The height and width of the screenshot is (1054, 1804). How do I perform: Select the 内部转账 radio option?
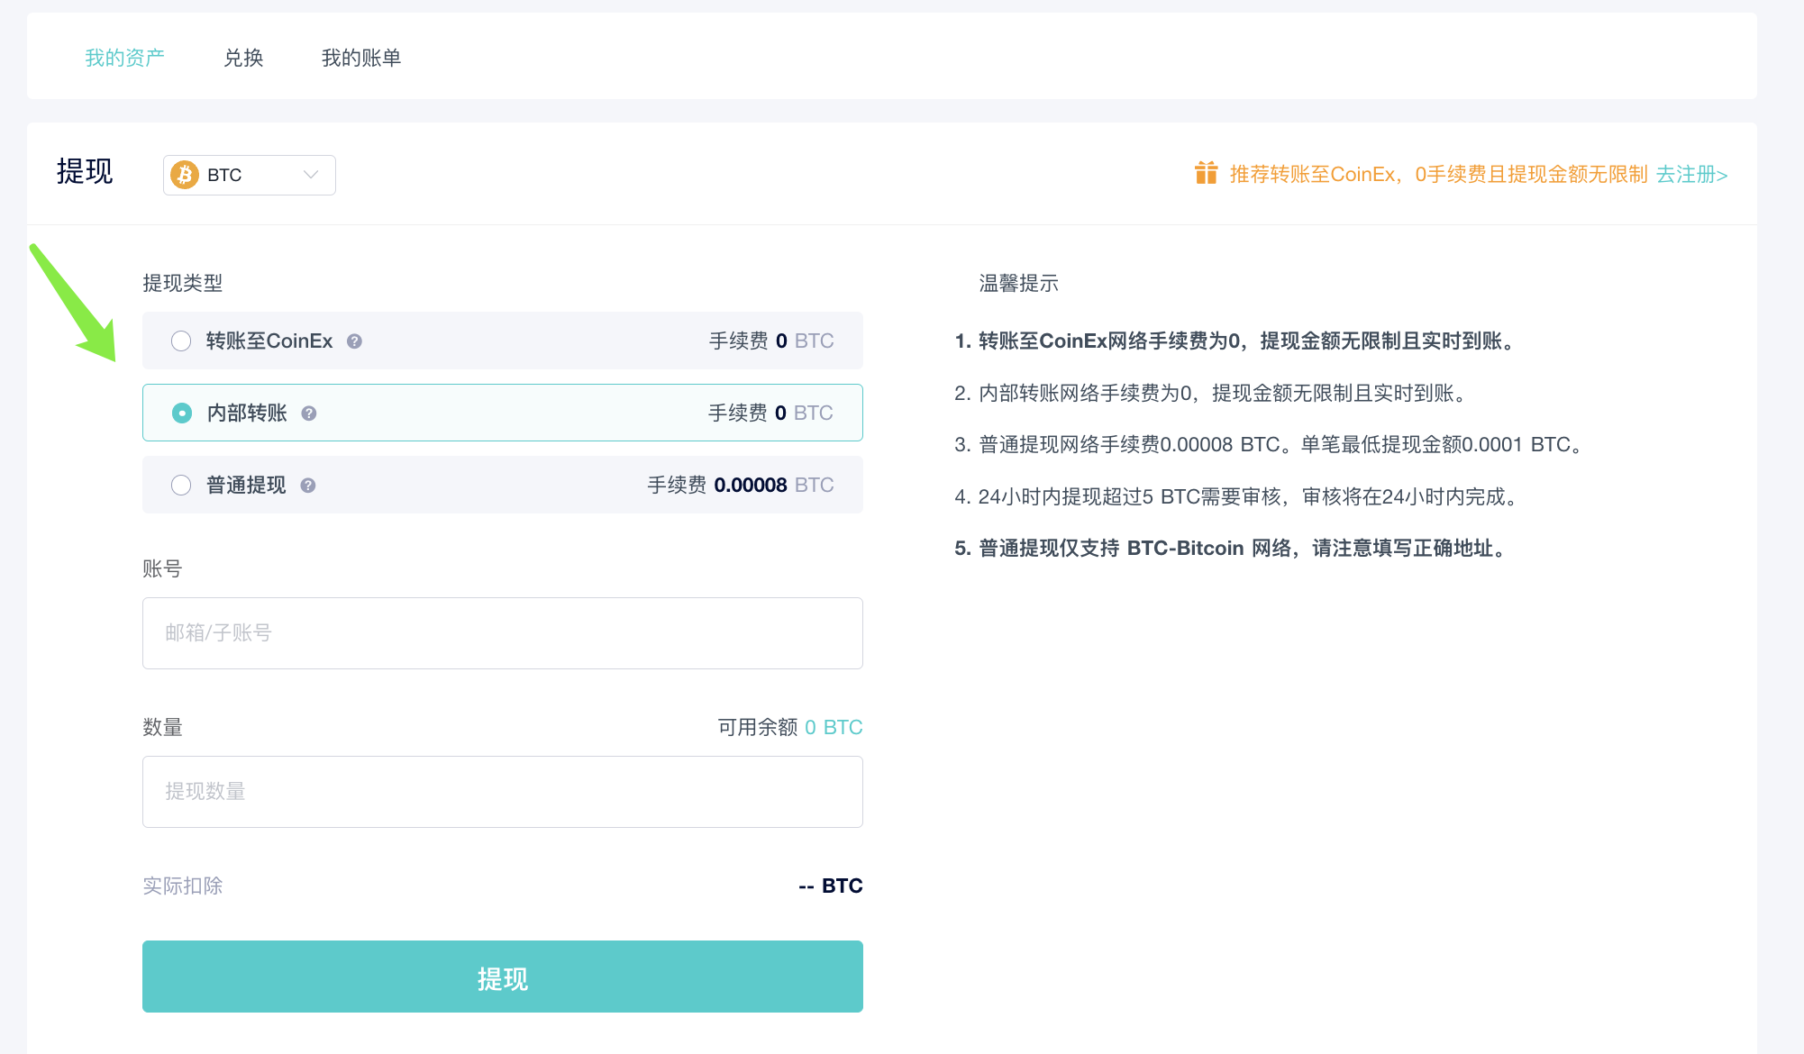(182, 413)
